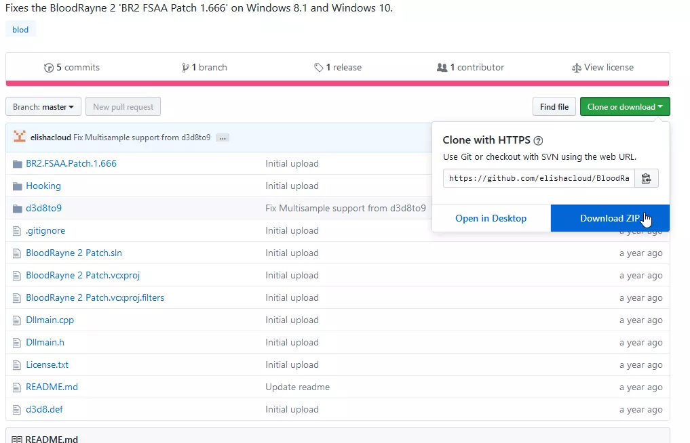690x443 pixels.
Task: Click the folder icon beside Hooking
Action: click(17, 186)
